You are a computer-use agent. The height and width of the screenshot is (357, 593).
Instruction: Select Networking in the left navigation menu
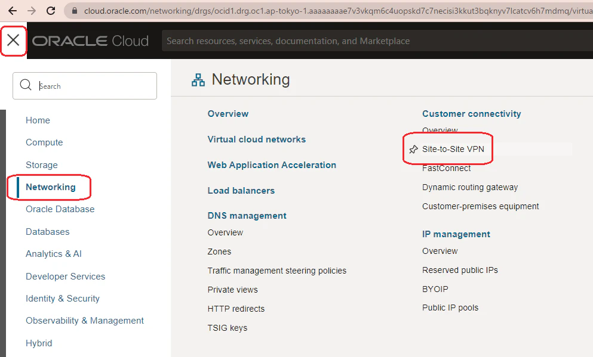tap(51, 187)
